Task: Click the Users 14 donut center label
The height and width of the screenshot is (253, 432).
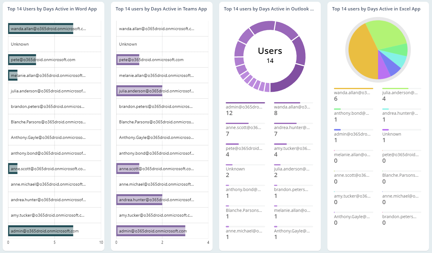Action: (x=270, y=55)
